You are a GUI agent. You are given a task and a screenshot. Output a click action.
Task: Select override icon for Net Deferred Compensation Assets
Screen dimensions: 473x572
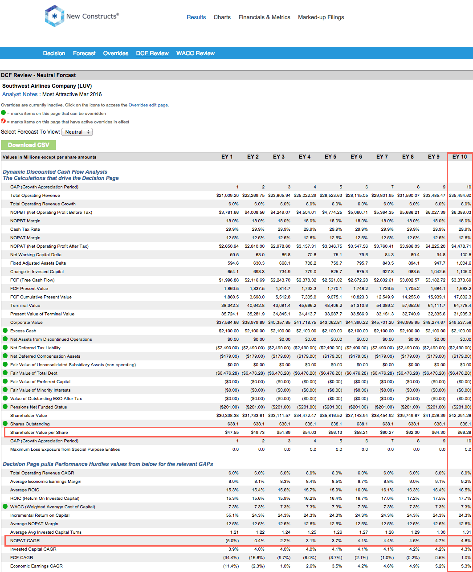pyautogui.click(x=5, y=356)
